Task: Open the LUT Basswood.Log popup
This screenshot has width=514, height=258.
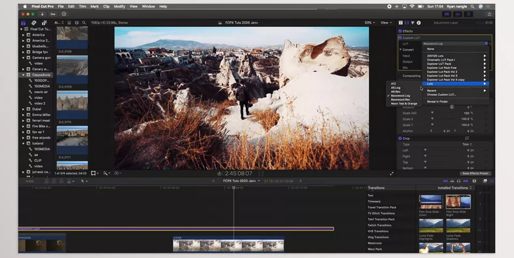Action: (455, 43)
